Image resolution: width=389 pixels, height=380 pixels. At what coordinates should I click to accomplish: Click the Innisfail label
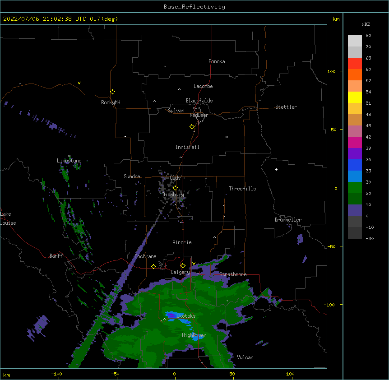(x=187, y=147)
